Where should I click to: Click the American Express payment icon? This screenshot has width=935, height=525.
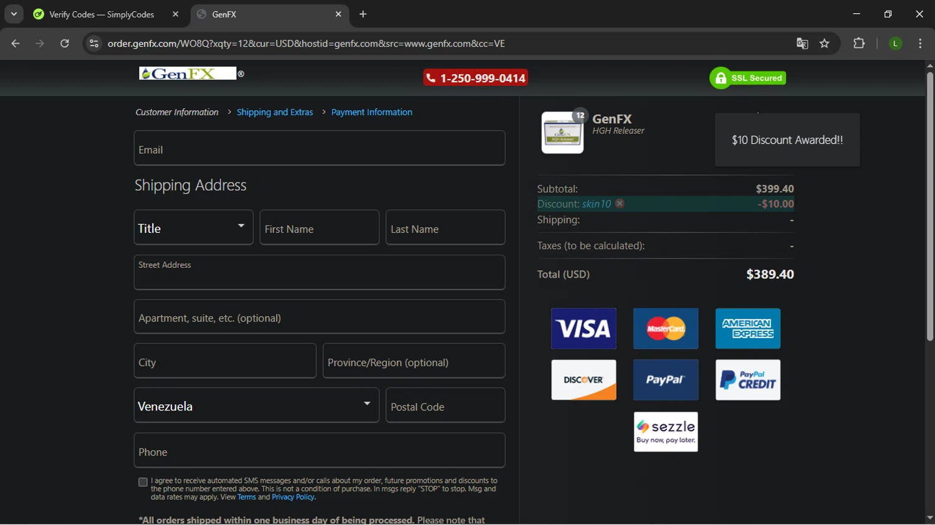(x=748, y=328)
